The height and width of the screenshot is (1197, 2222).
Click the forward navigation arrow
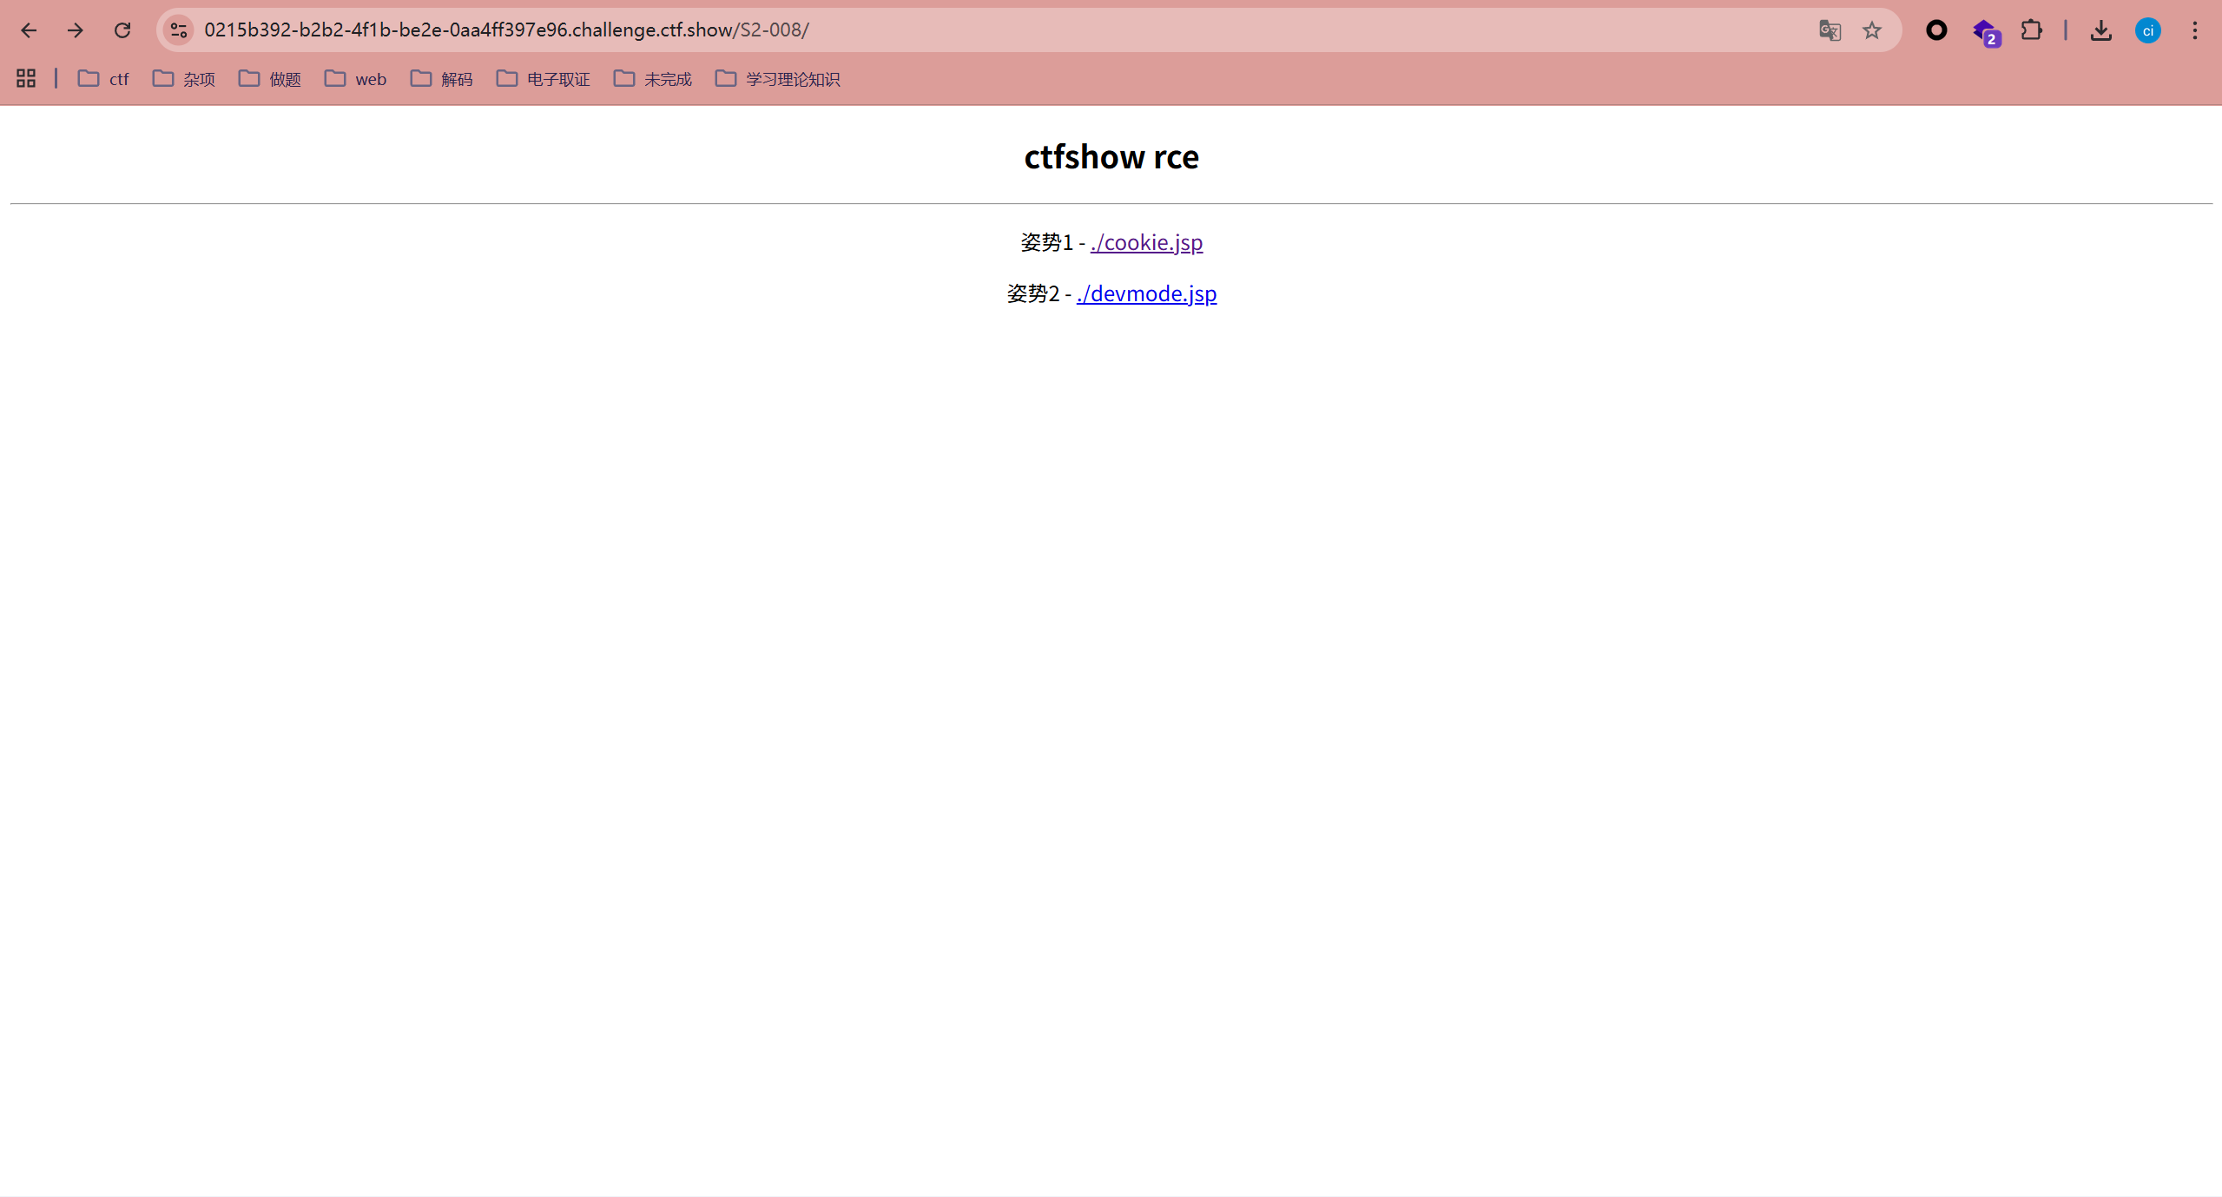[76, 30]
